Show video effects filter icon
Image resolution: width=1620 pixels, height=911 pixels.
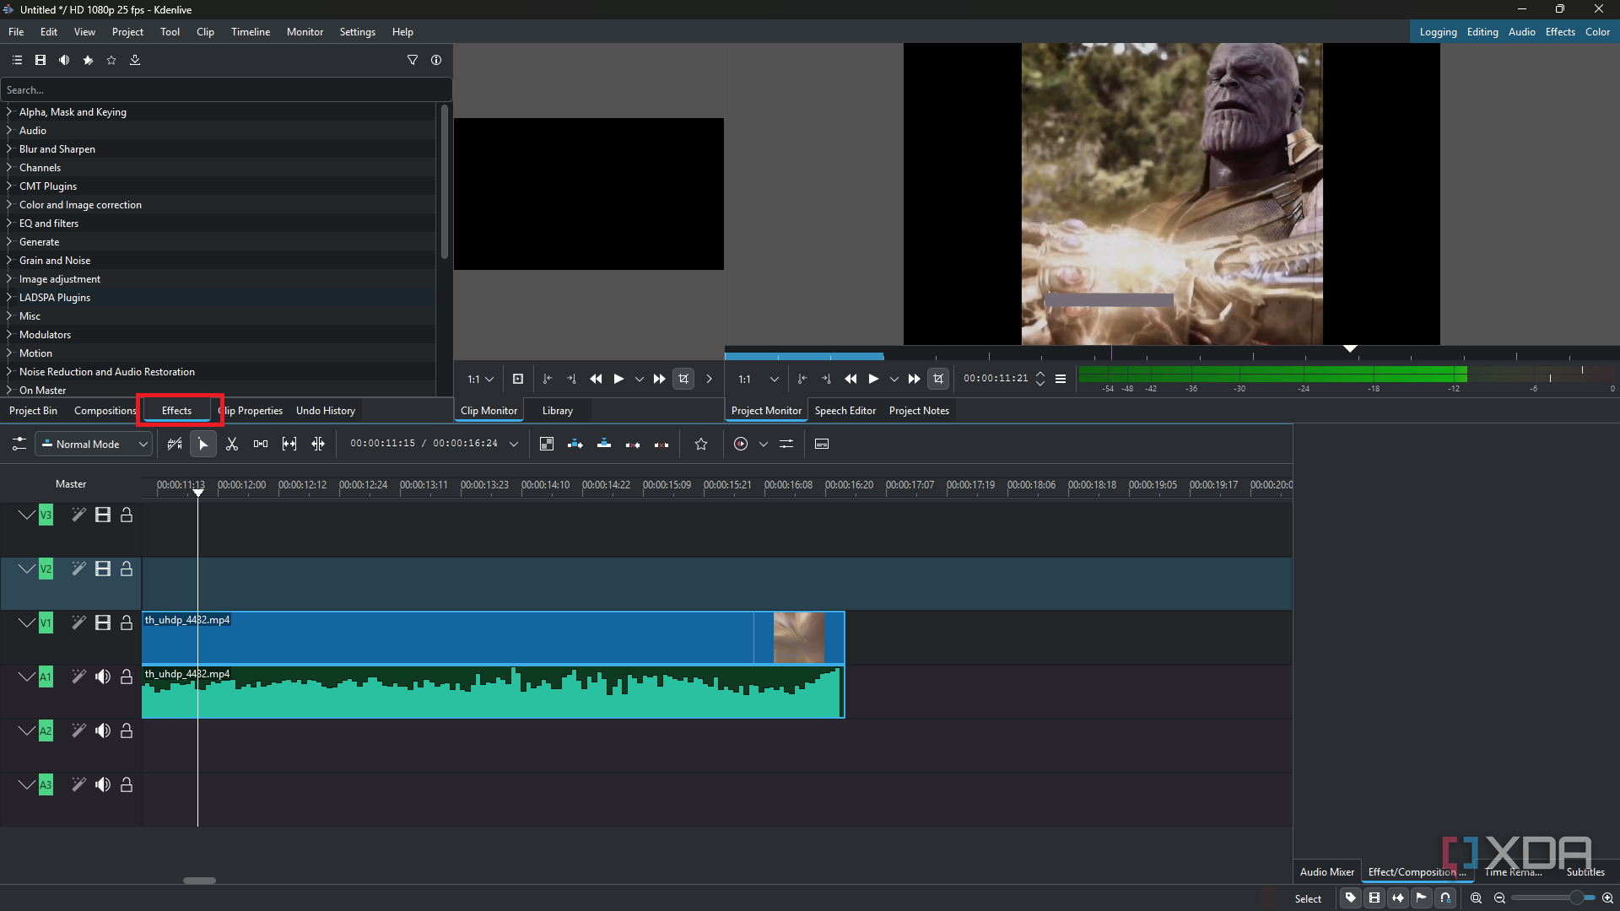point(40,60)
